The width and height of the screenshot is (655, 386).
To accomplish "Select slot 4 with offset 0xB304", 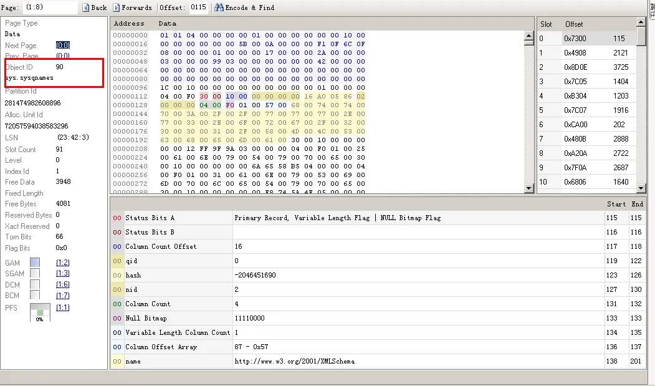I will (x=586, y=96).
